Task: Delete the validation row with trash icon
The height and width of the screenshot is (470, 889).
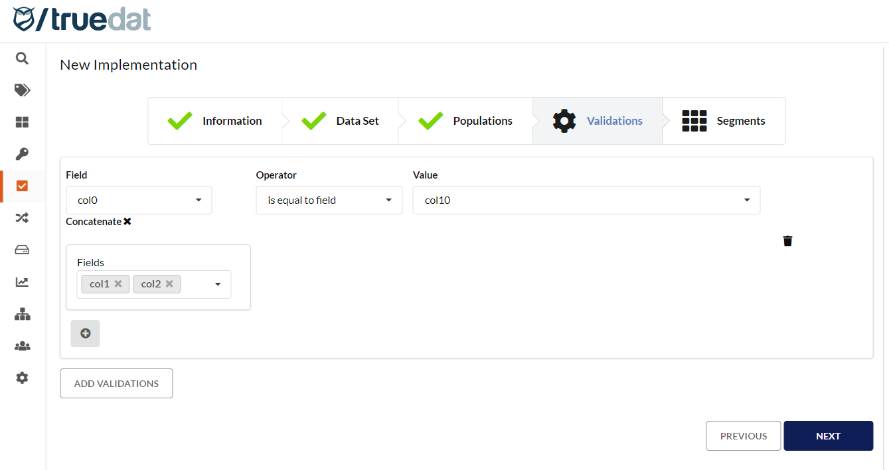Action: point(787,241)
